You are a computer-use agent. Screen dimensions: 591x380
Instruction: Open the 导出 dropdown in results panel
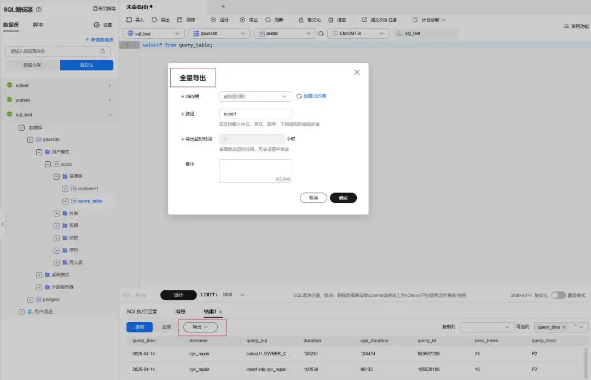pyautogui.click(x=200, y=327)
